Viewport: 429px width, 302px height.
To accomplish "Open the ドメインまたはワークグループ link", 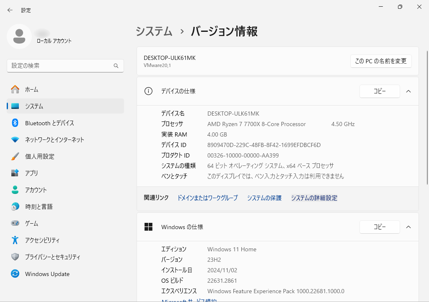I will click(207, 198).
